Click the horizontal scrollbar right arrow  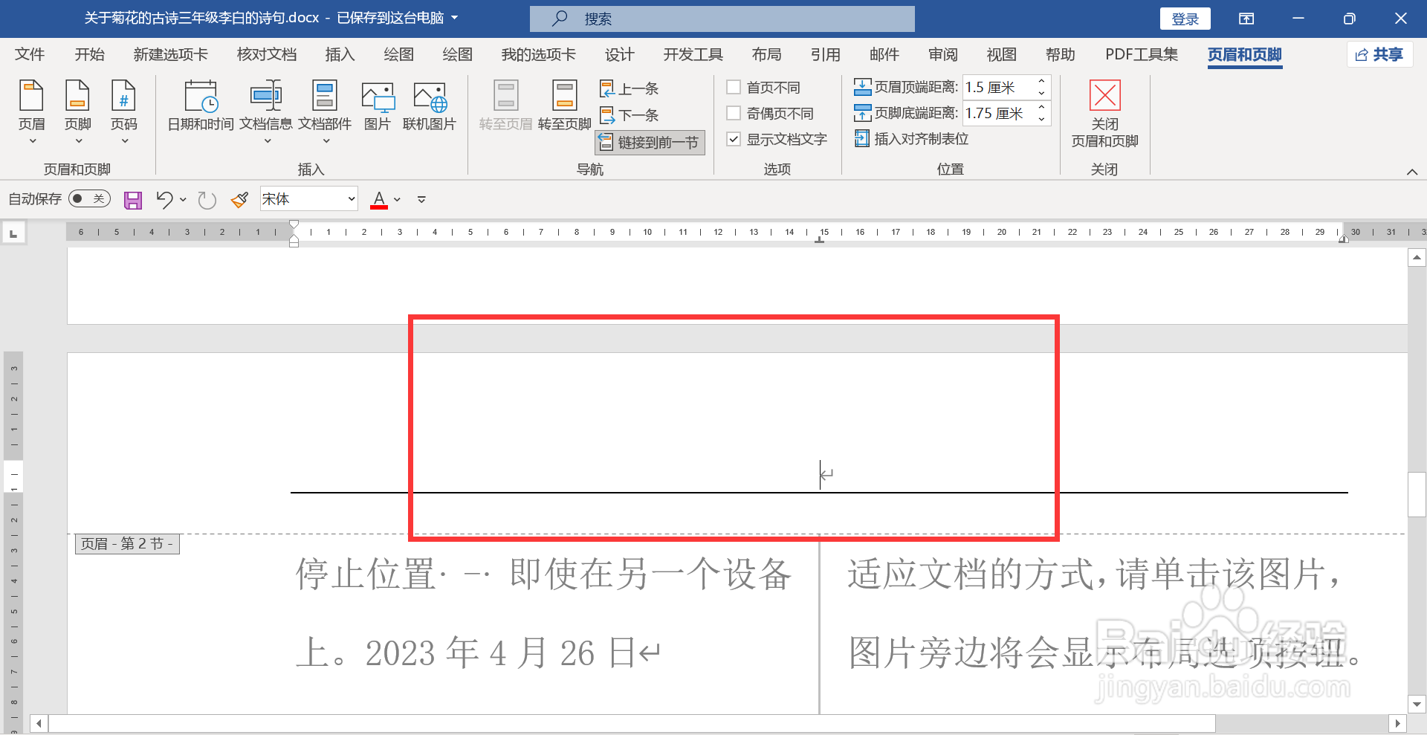[x=1397, y=723]
